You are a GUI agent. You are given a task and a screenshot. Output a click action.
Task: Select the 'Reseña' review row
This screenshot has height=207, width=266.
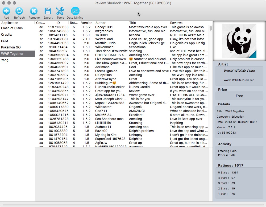(x=122, y=35)
